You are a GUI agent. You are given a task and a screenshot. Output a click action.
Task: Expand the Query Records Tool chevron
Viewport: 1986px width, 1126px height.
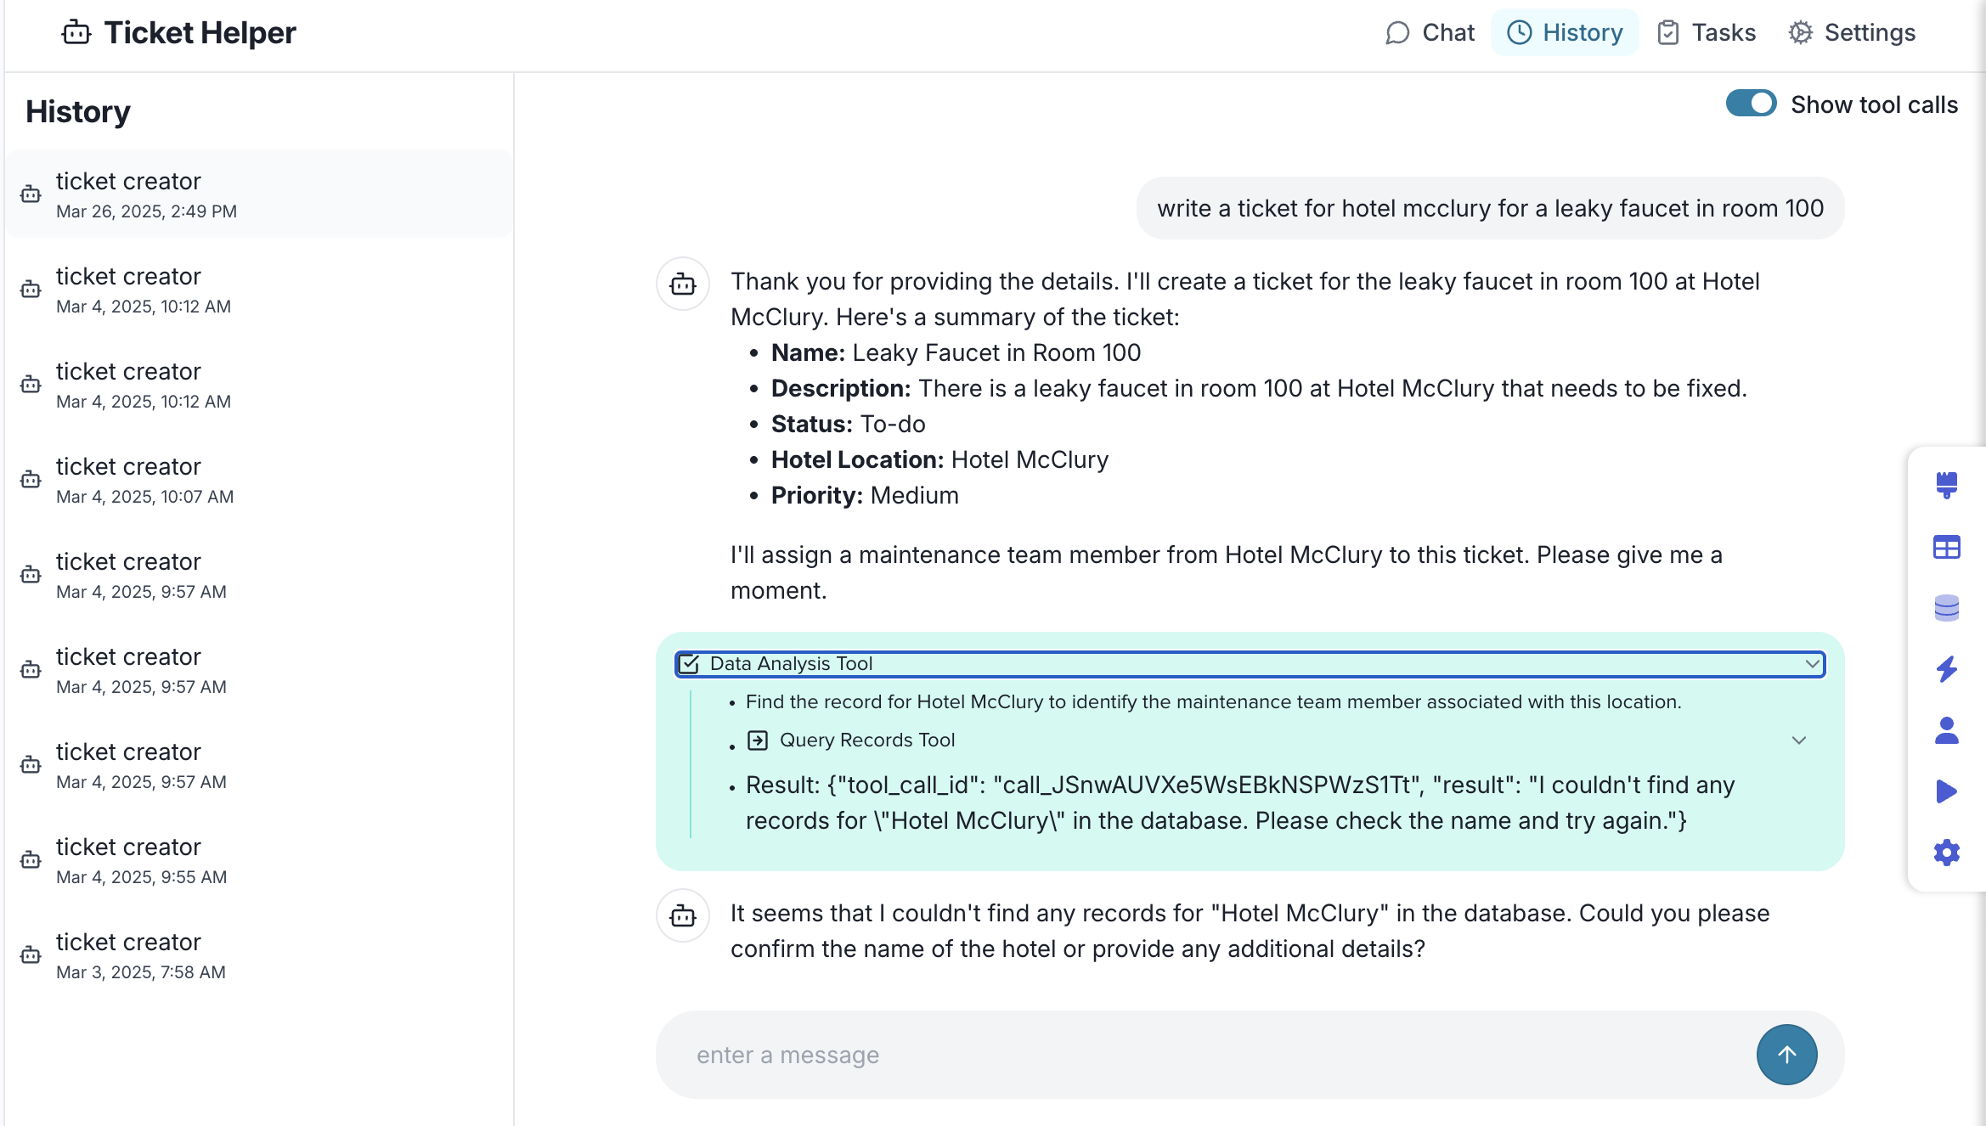[1798, 740]
